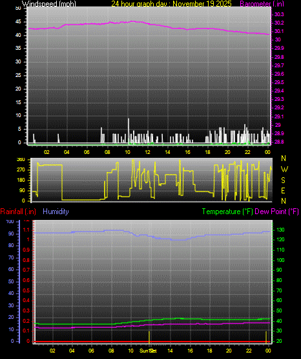Click barometer axis value "29.1"
301x359 pixels.
click(x=279, y=116)
